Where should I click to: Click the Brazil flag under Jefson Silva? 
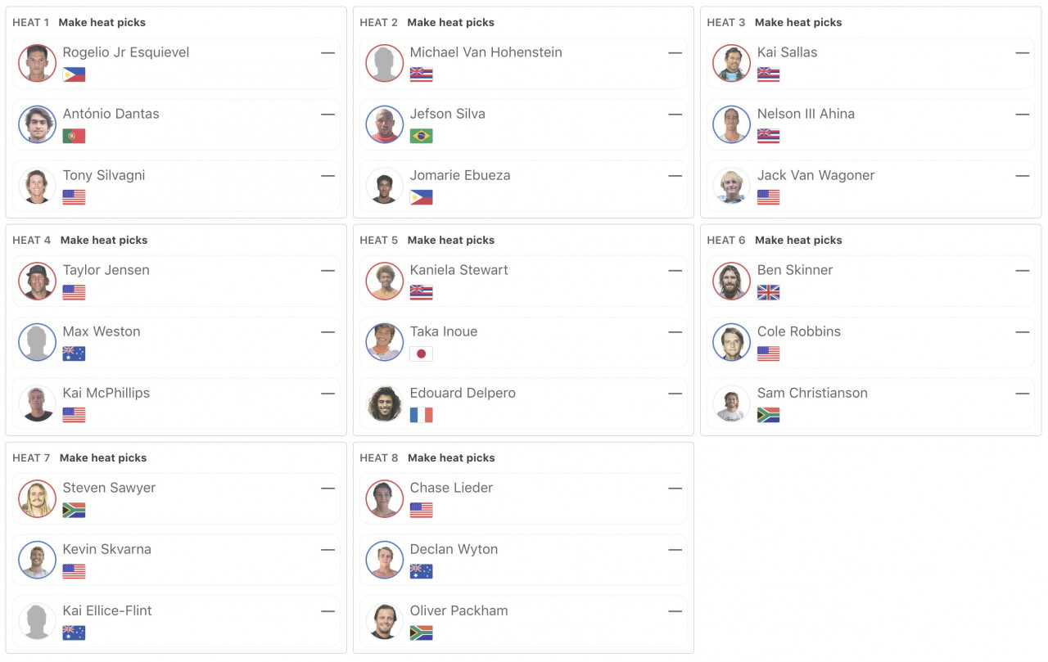pos(421,136)
